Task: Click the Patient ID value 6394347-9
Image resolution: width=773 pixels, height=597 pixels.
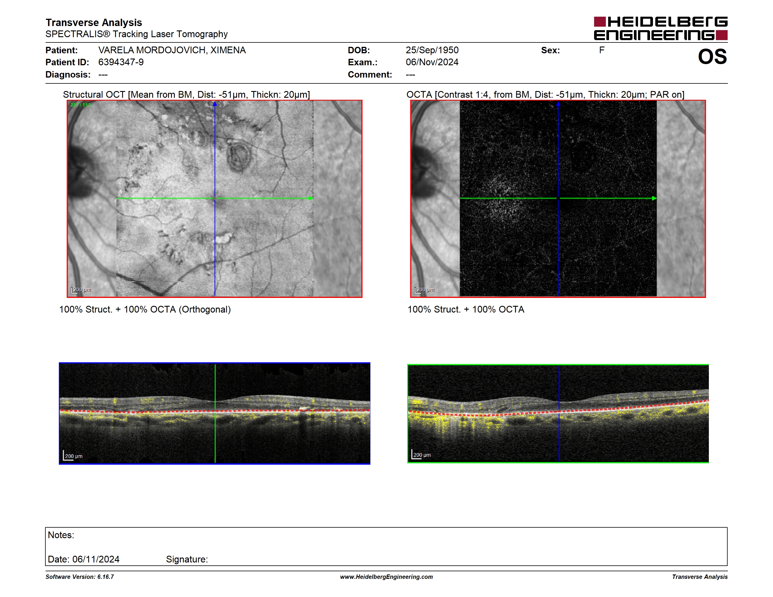Action: click(x=121, y=62)
